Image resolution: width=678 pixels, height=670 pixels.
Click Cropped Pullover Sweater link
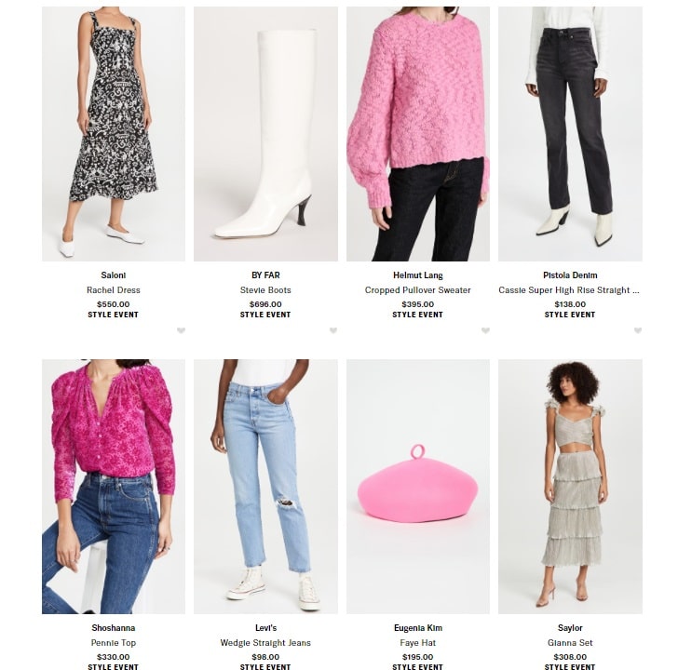pyautogui.click(x=417, y=290)
